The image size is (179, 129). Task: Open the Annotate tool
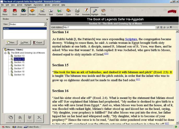point(86,12)
